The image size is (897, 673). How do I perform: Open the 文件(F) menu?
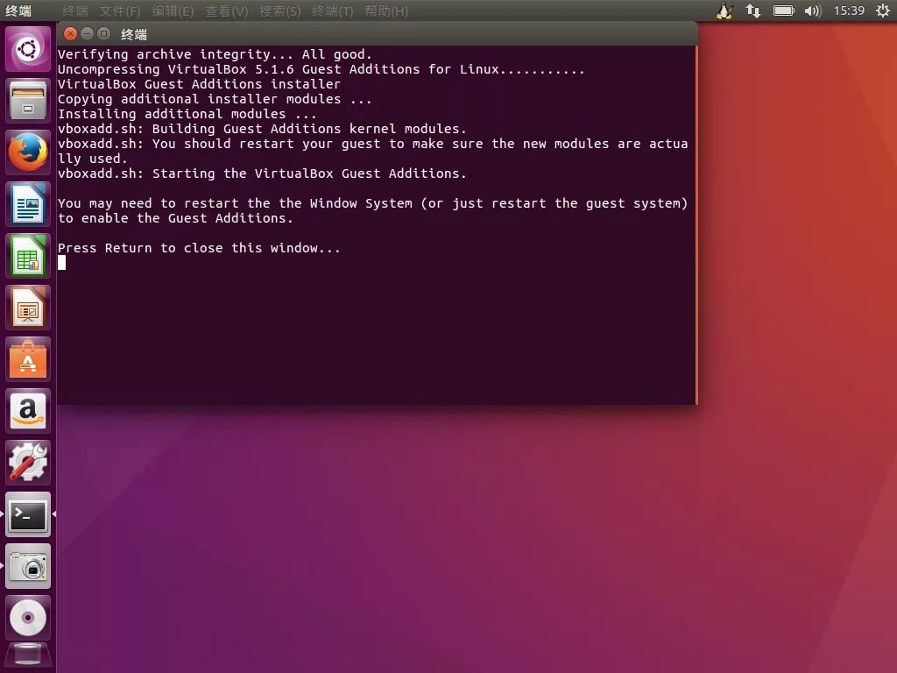119,11
